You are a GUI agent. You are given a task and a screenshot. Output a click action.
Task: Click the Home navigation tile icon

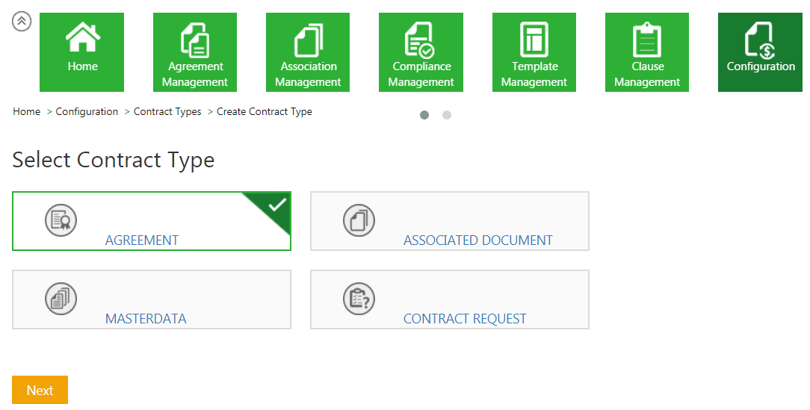pos(82,38)
